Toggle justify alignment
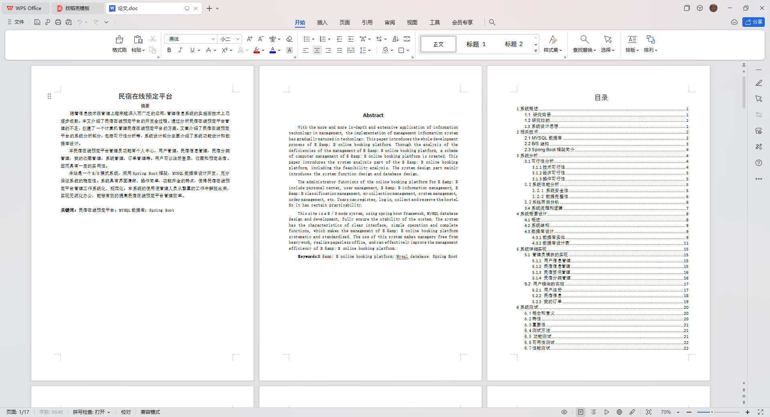 click(339, 50)
